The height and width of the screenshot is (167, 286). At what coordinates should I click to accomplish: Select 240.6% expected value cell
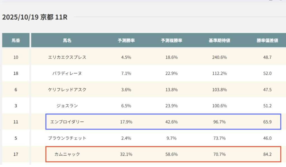(x=219, y=57)
